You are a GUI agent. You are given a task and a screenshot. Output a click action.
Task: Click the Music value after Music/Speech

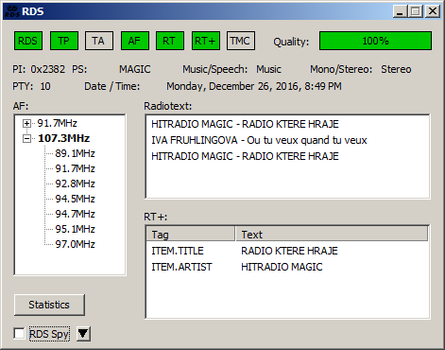268,69
